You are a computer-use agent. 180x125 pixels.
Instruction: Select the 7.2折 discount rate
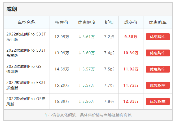tap(109, 37)
